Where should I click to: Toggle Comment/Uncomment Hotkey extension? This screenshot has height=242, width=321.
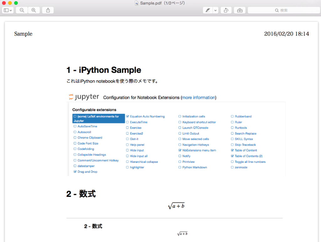pyautogui.click(x=75, y=160)
